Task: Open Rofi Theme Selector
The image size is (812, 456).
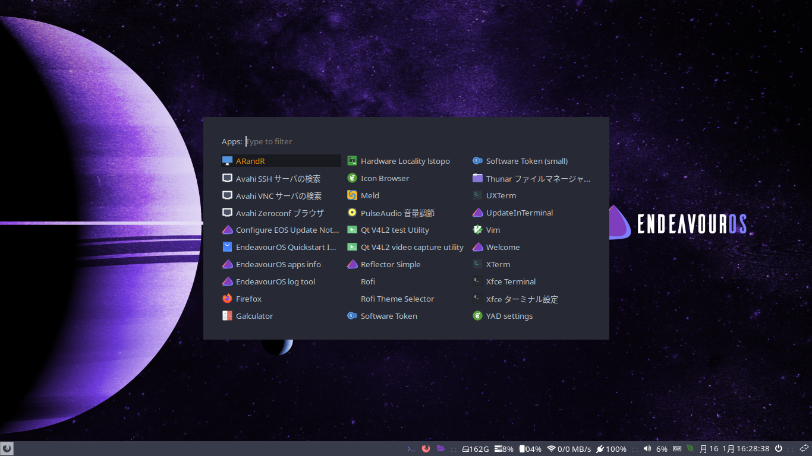Action: (x=406, y=299)
